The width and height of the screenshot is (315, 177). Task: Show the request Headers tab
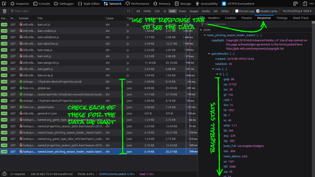[213, 18]
